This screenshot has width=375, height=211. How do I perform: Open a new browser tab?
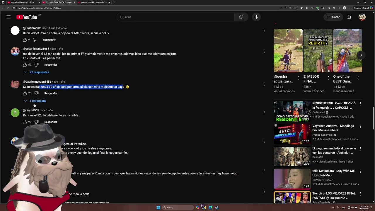(x=114, y=2)
